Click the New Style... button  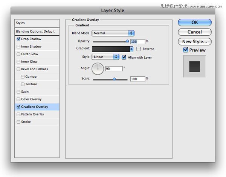195,42
